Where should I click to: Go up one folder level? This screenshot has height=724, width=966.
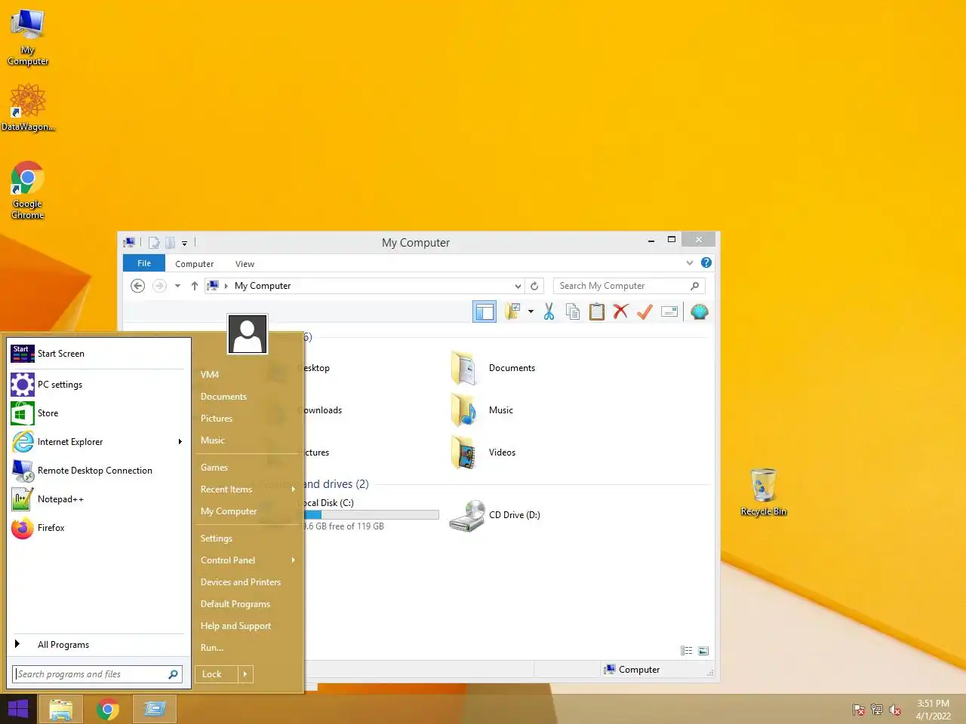tap(195, 286)
